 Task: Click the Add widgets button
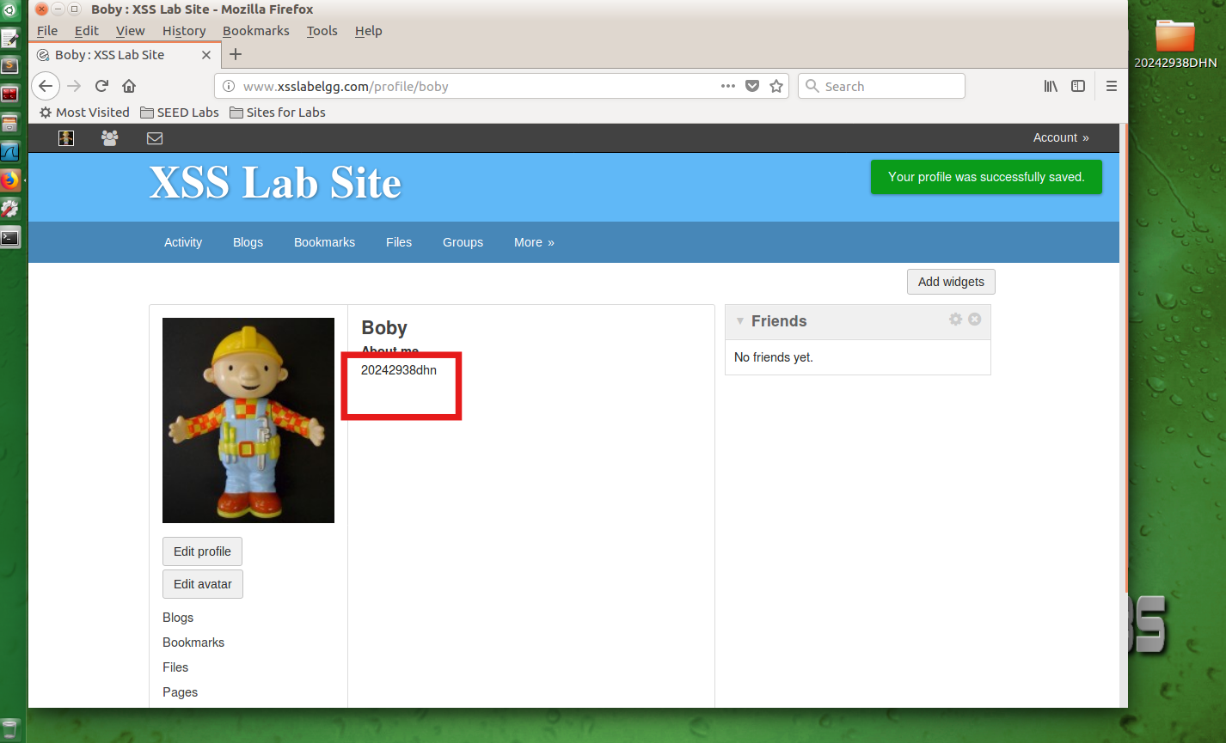click(951, 282)
